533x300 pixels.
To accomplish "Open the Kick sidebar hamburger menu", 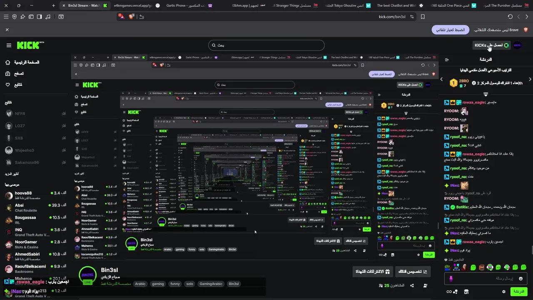I will [x=9, y=45].
